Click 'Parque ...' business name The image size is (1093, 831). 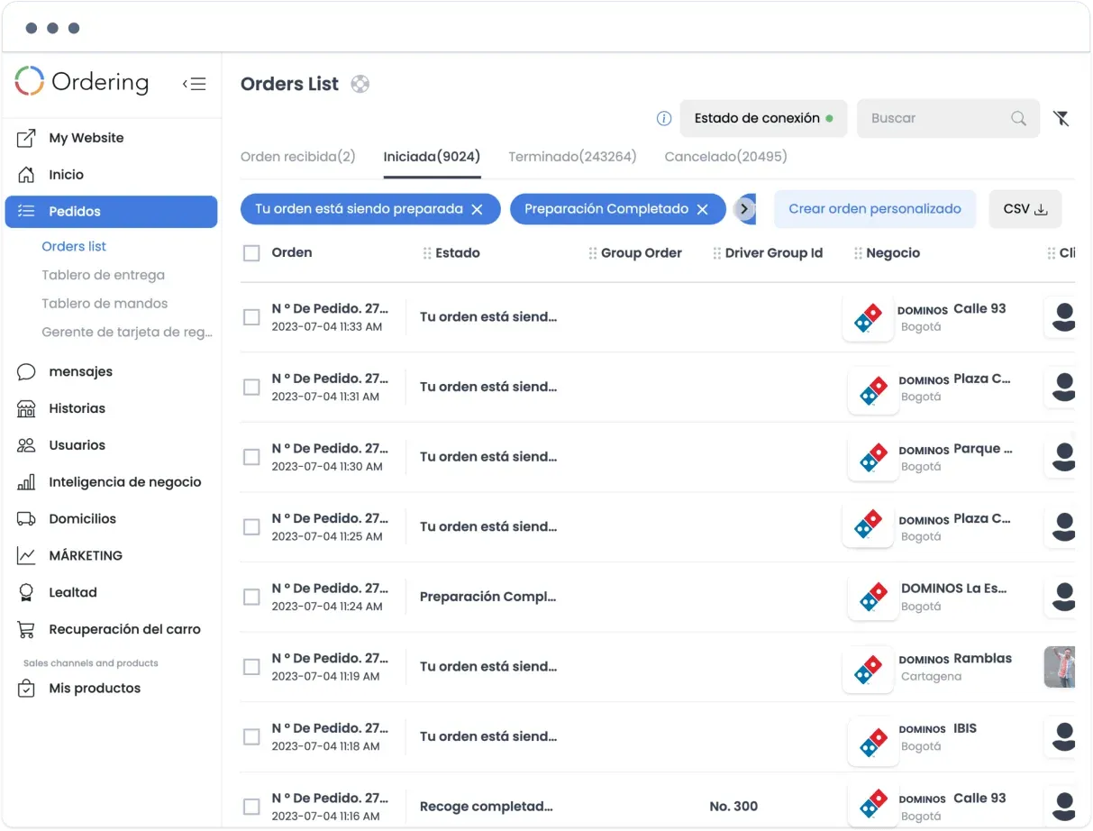(x=983, y=449)
